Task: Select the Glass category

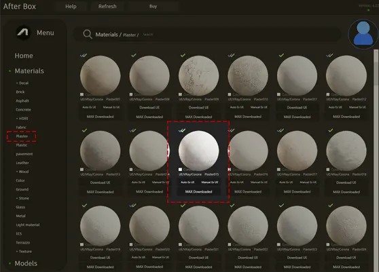Action: (20, 207)
